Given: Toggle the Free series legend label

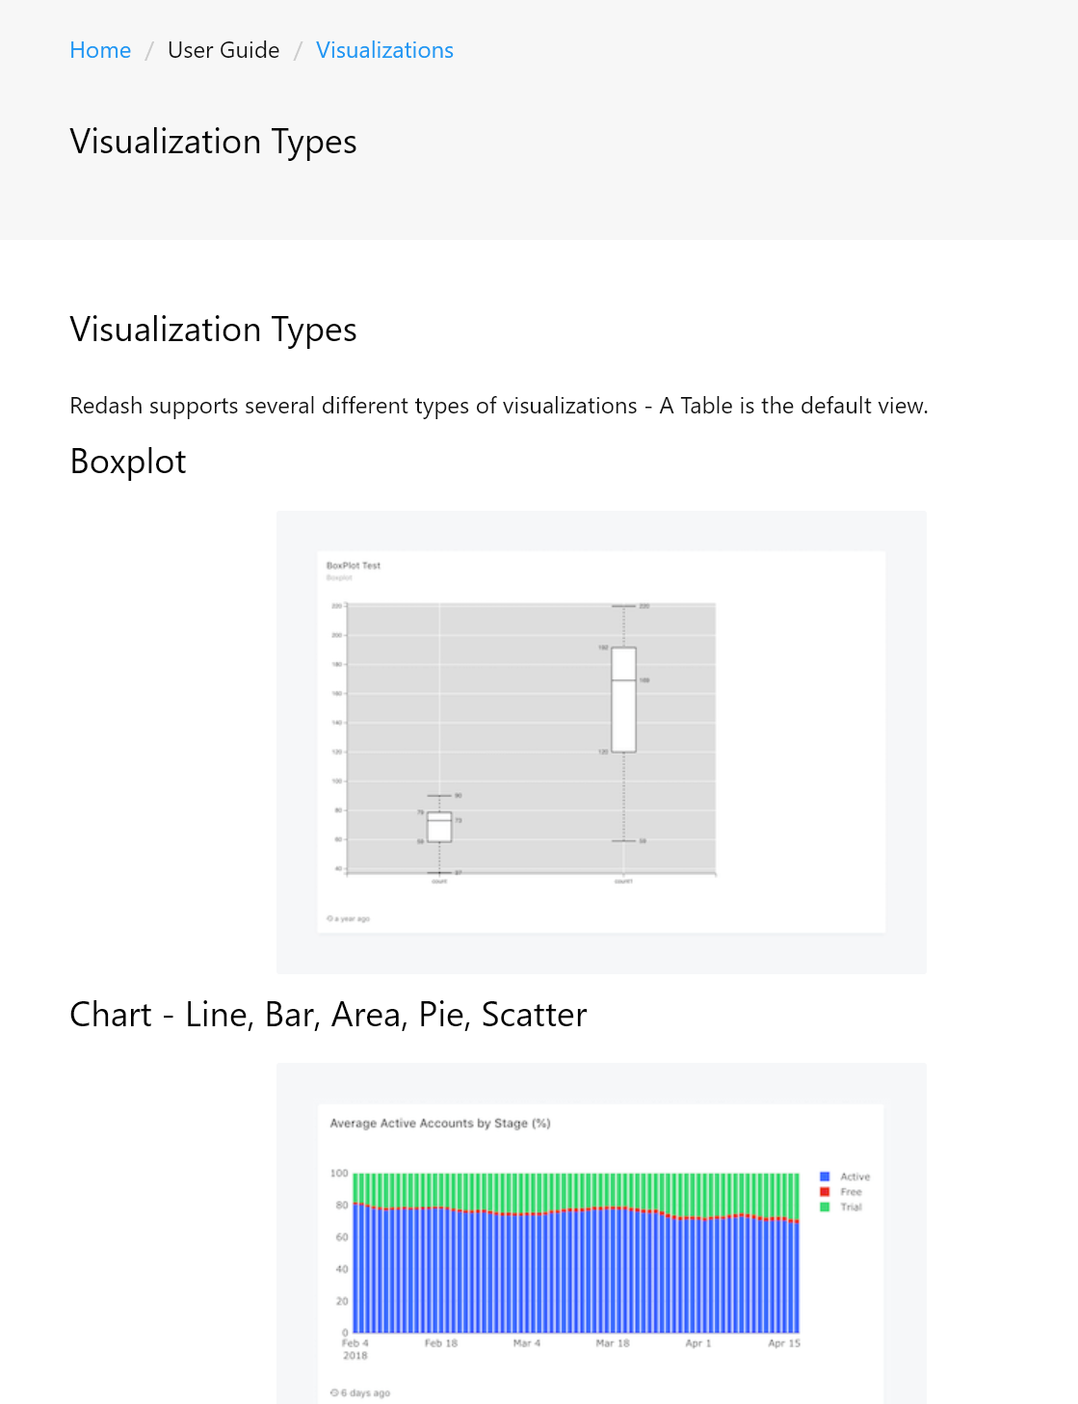Looking at the screenshot, I should tap(851, 1192).
